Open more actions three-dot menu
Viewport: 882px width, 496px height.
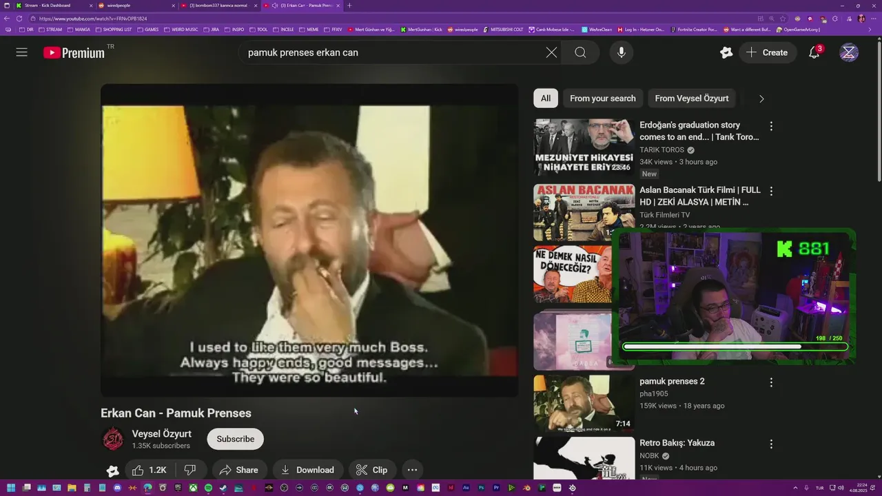pyautogui.click(x=412, y=470)
